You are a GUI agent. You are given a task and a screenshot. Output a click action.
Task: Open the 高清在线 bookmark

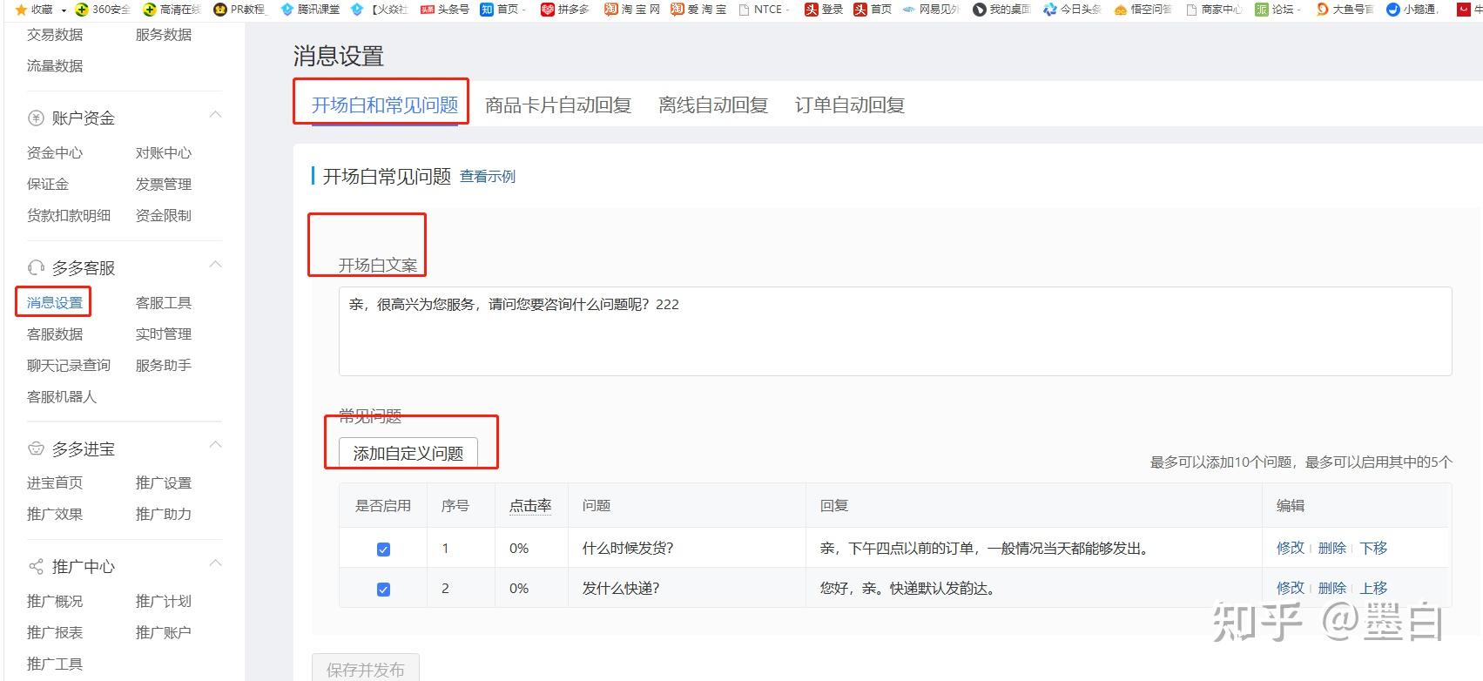172,10
